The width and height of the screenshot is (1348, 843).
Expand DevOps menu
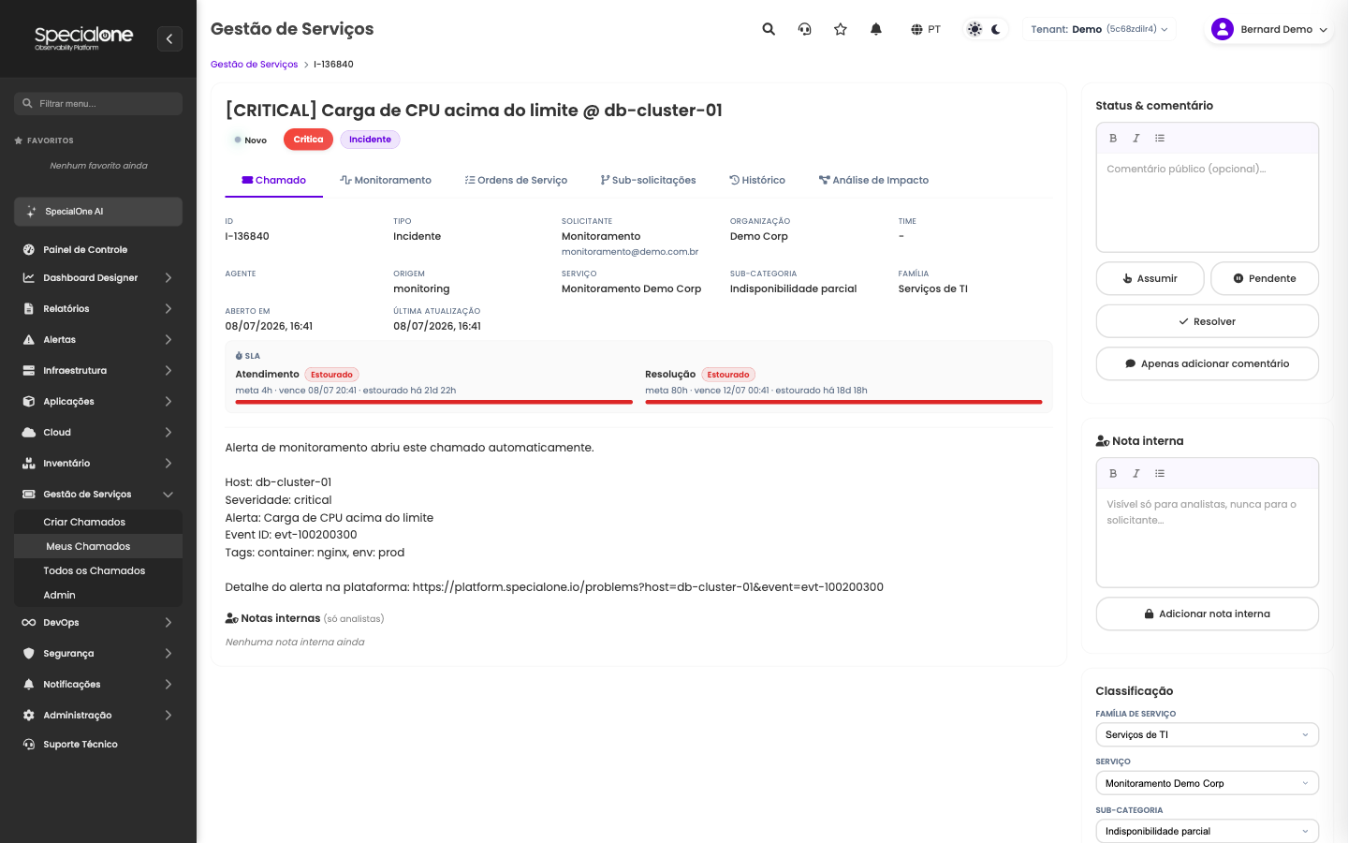[x=98, y=622]
